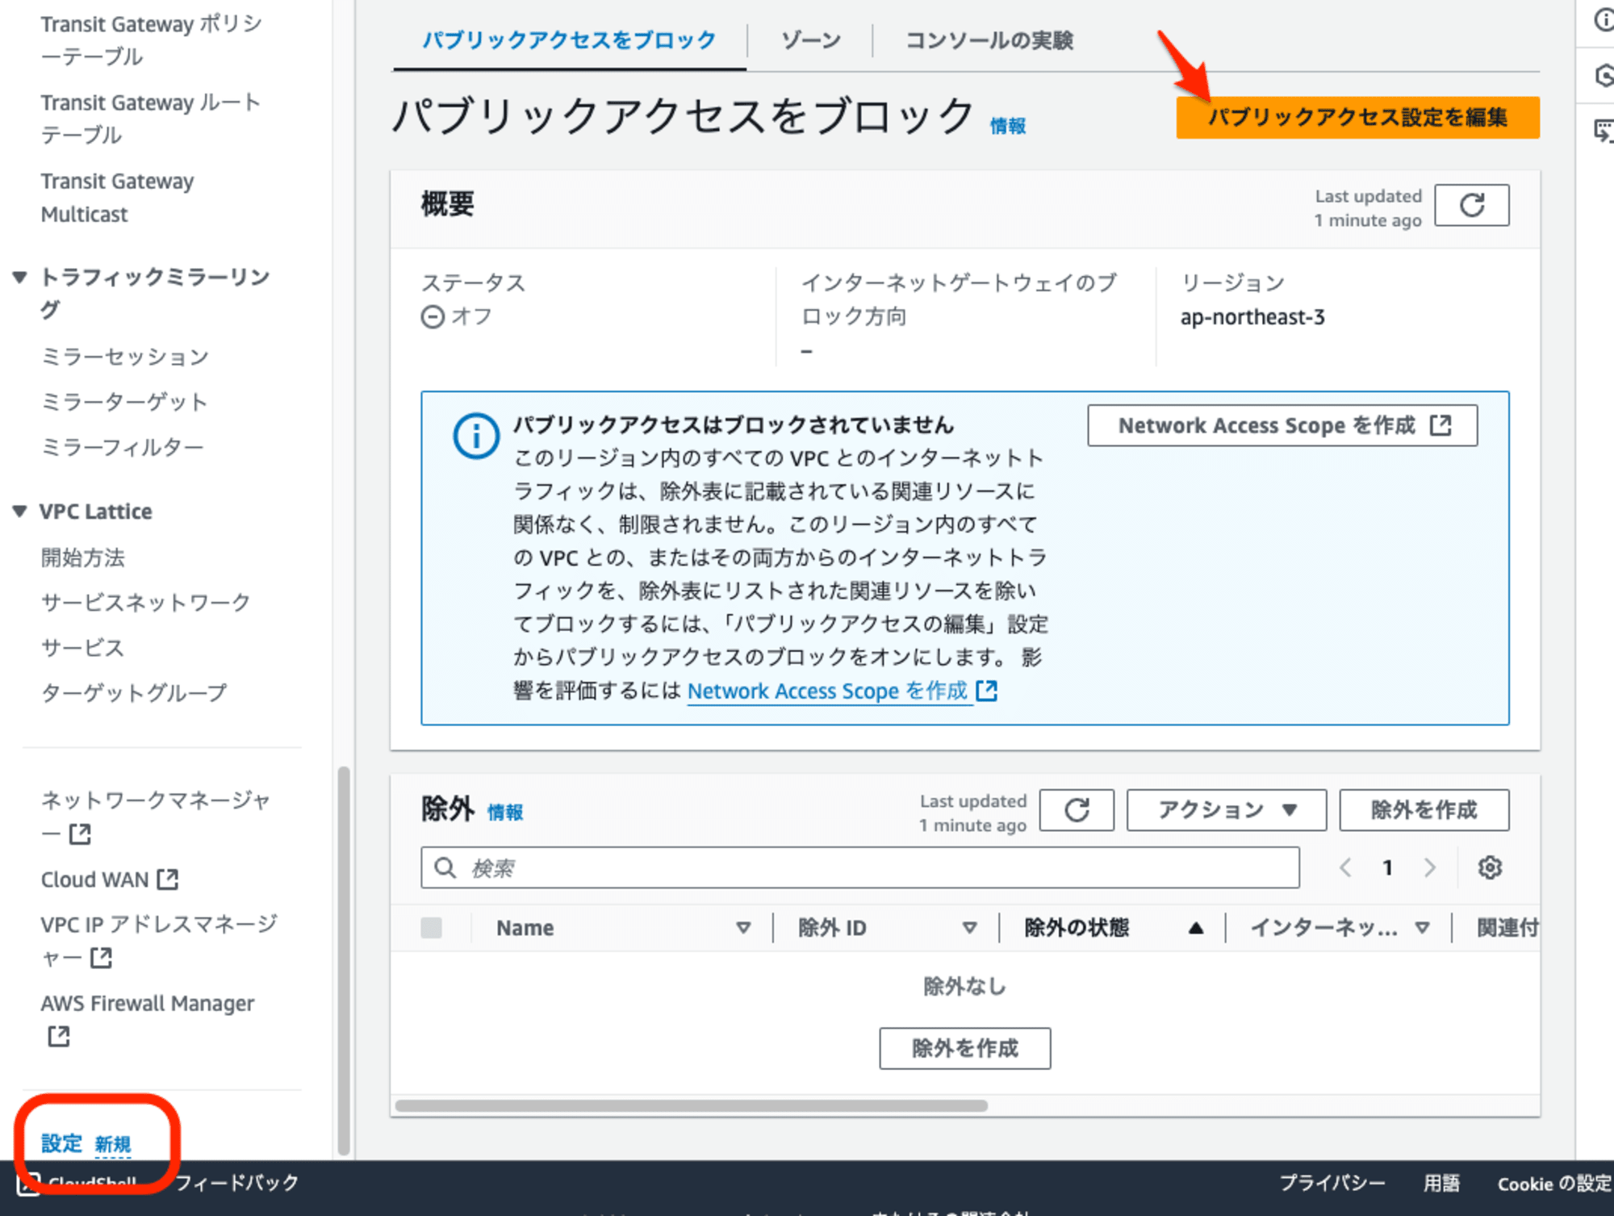Click the exclusions table horizontal scrollbar
Image resolution: width=1614 pixels, height=1216 pixels.
coord(691,1105)
